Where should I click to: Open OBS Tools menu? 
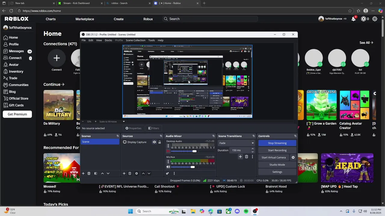[152, 40]
